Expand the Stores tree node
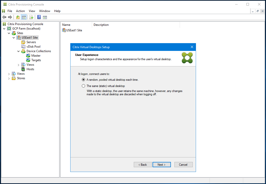Image resolution: width=266 pixels, height=184 pixels. point(9,78)
